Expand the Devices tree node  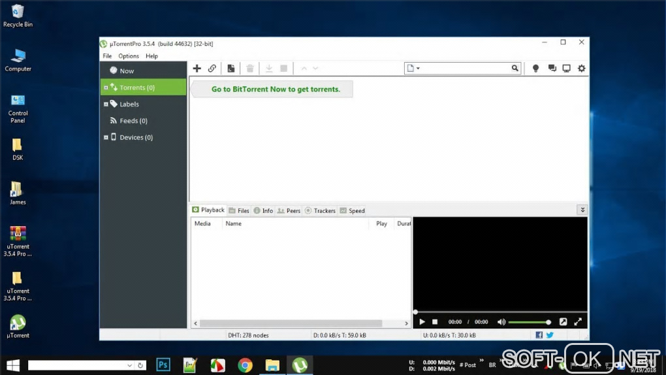pos(106,137)
